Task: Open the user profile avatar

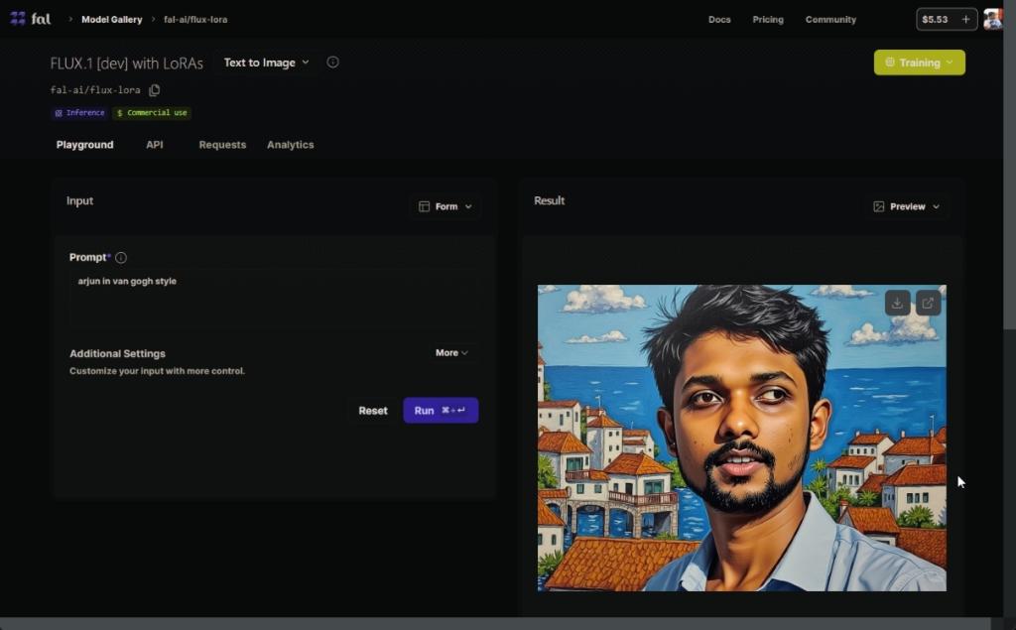Action: click(993, 19)
